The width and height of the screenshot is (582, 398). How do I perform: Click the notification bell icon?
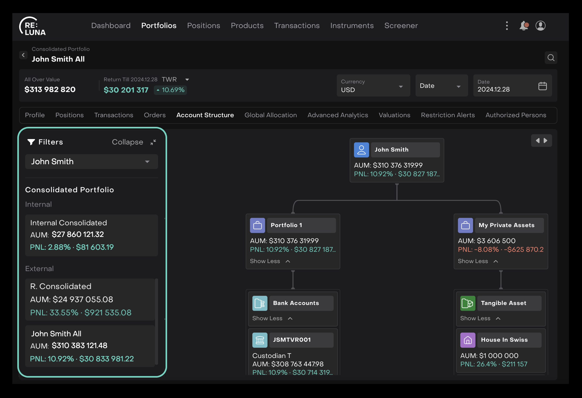point(524,26)
